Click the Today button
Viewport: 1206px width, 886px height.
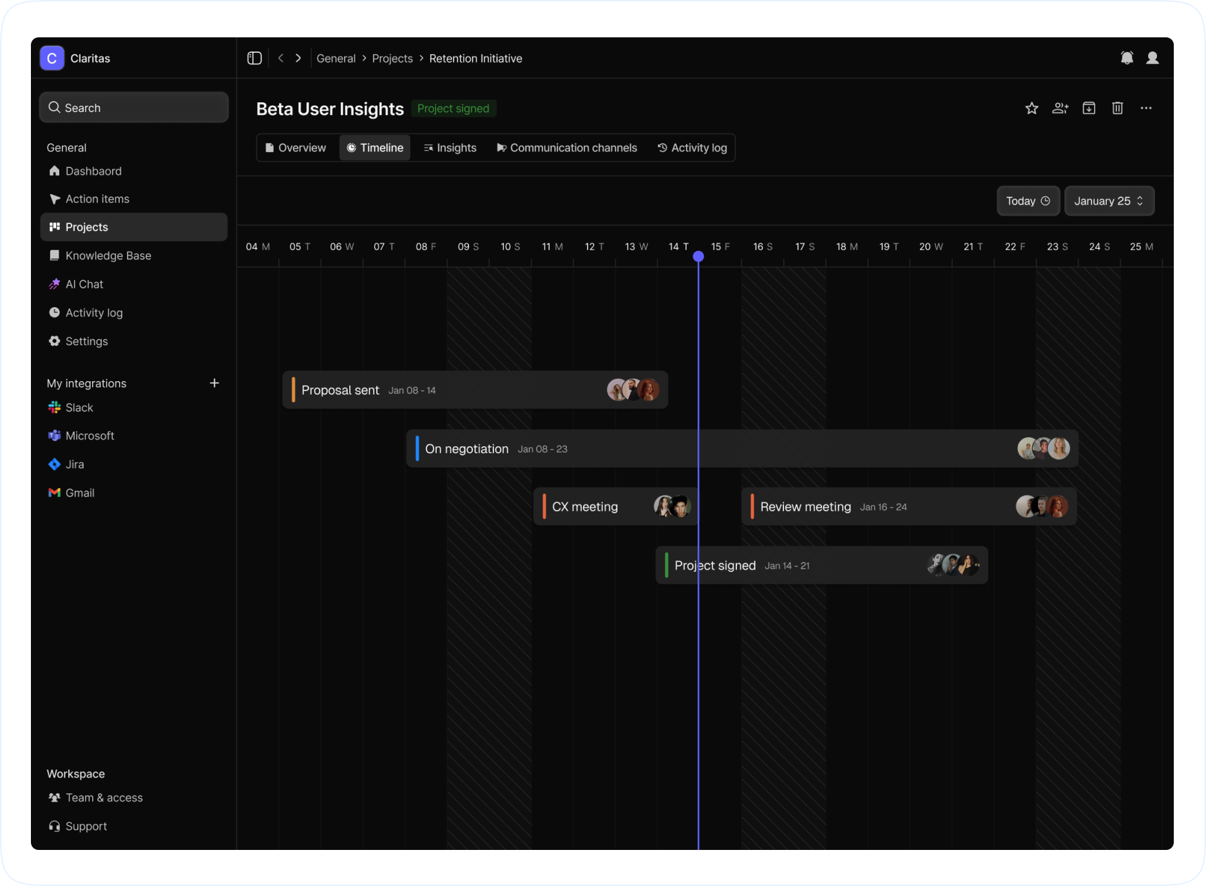tap(1028, 201)
